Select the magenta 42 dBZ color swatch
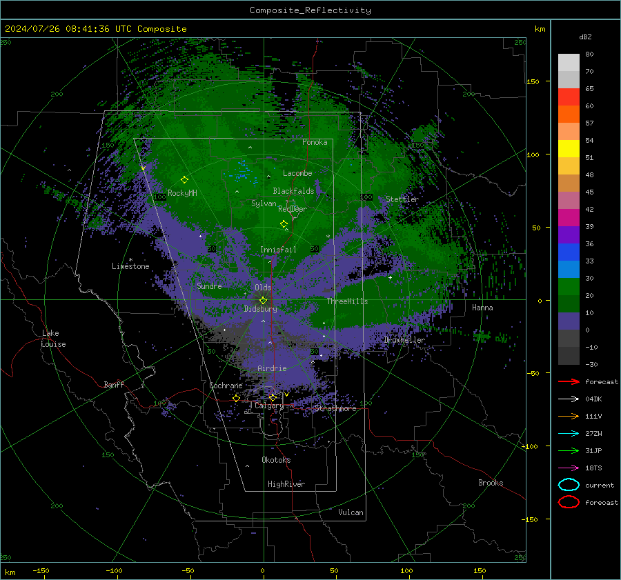The width and height of the screenshot is (621, 580). (569, 218)
